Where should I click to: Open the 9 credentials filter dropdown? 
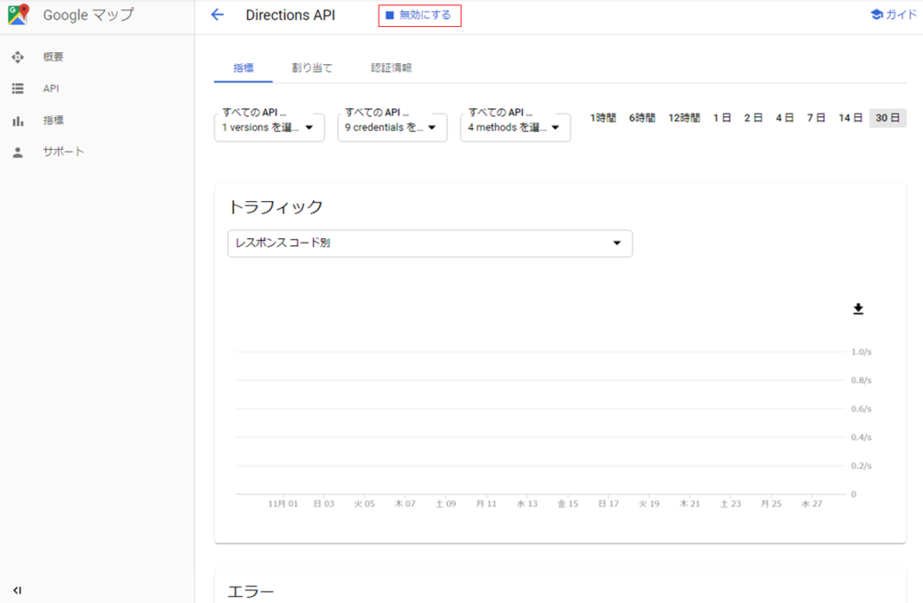[x=392, y=127]
